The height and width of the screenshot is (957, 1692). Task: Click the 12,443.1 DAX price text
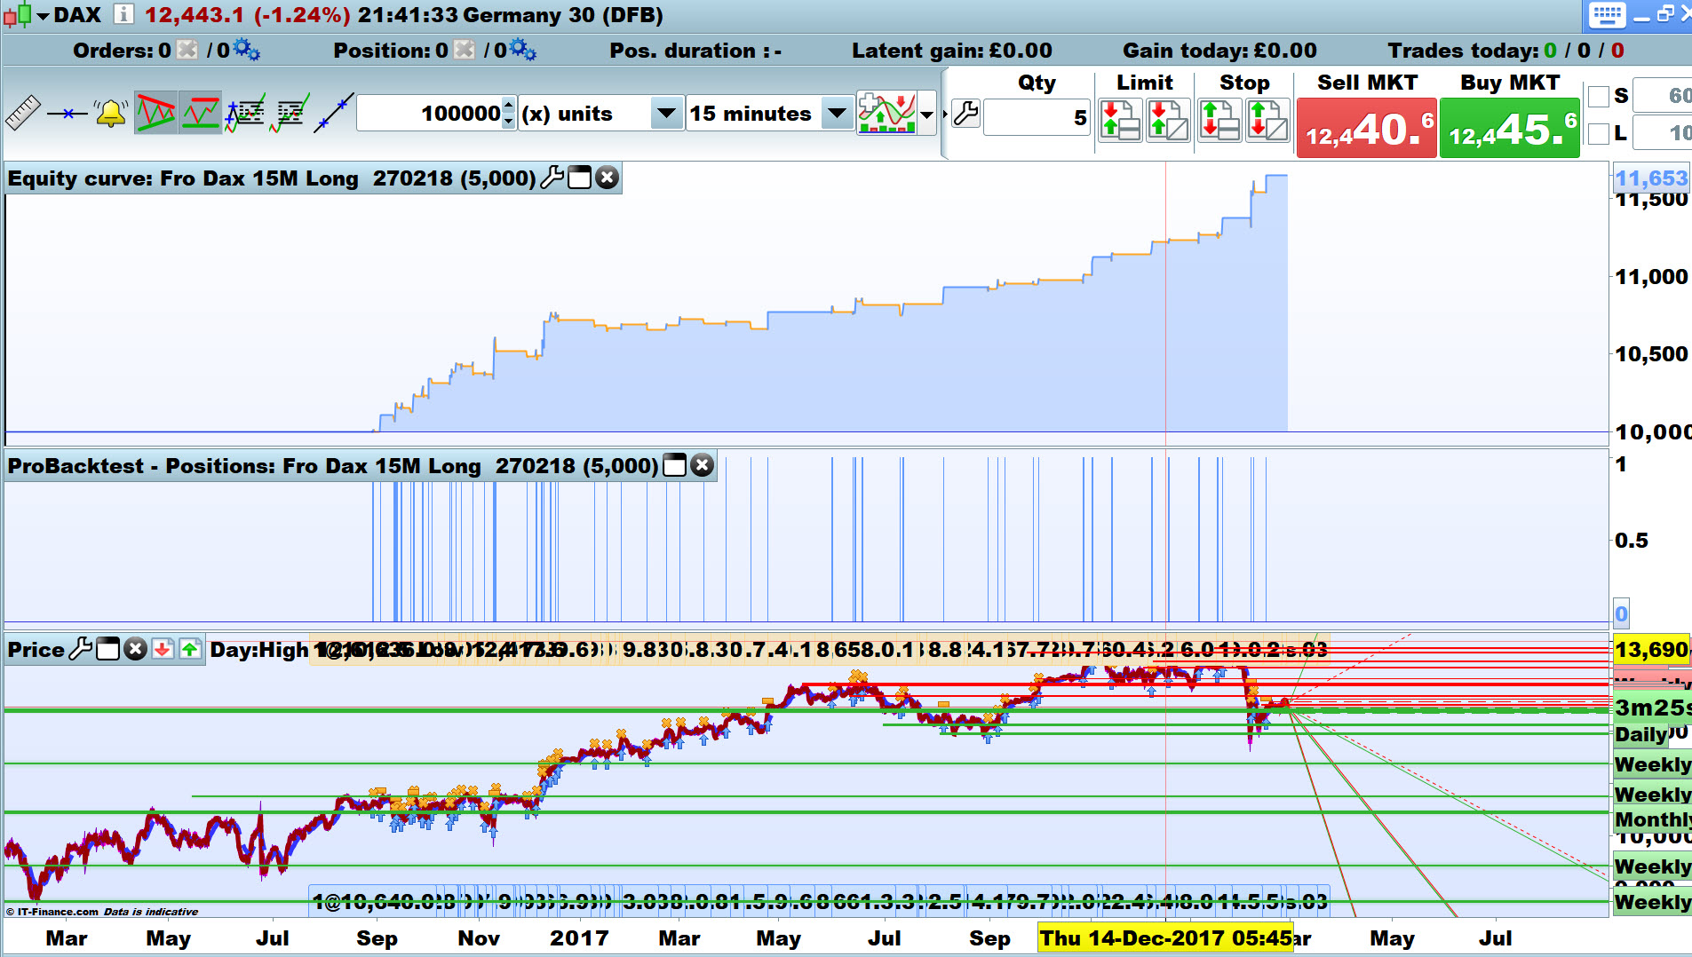[195, 15]
